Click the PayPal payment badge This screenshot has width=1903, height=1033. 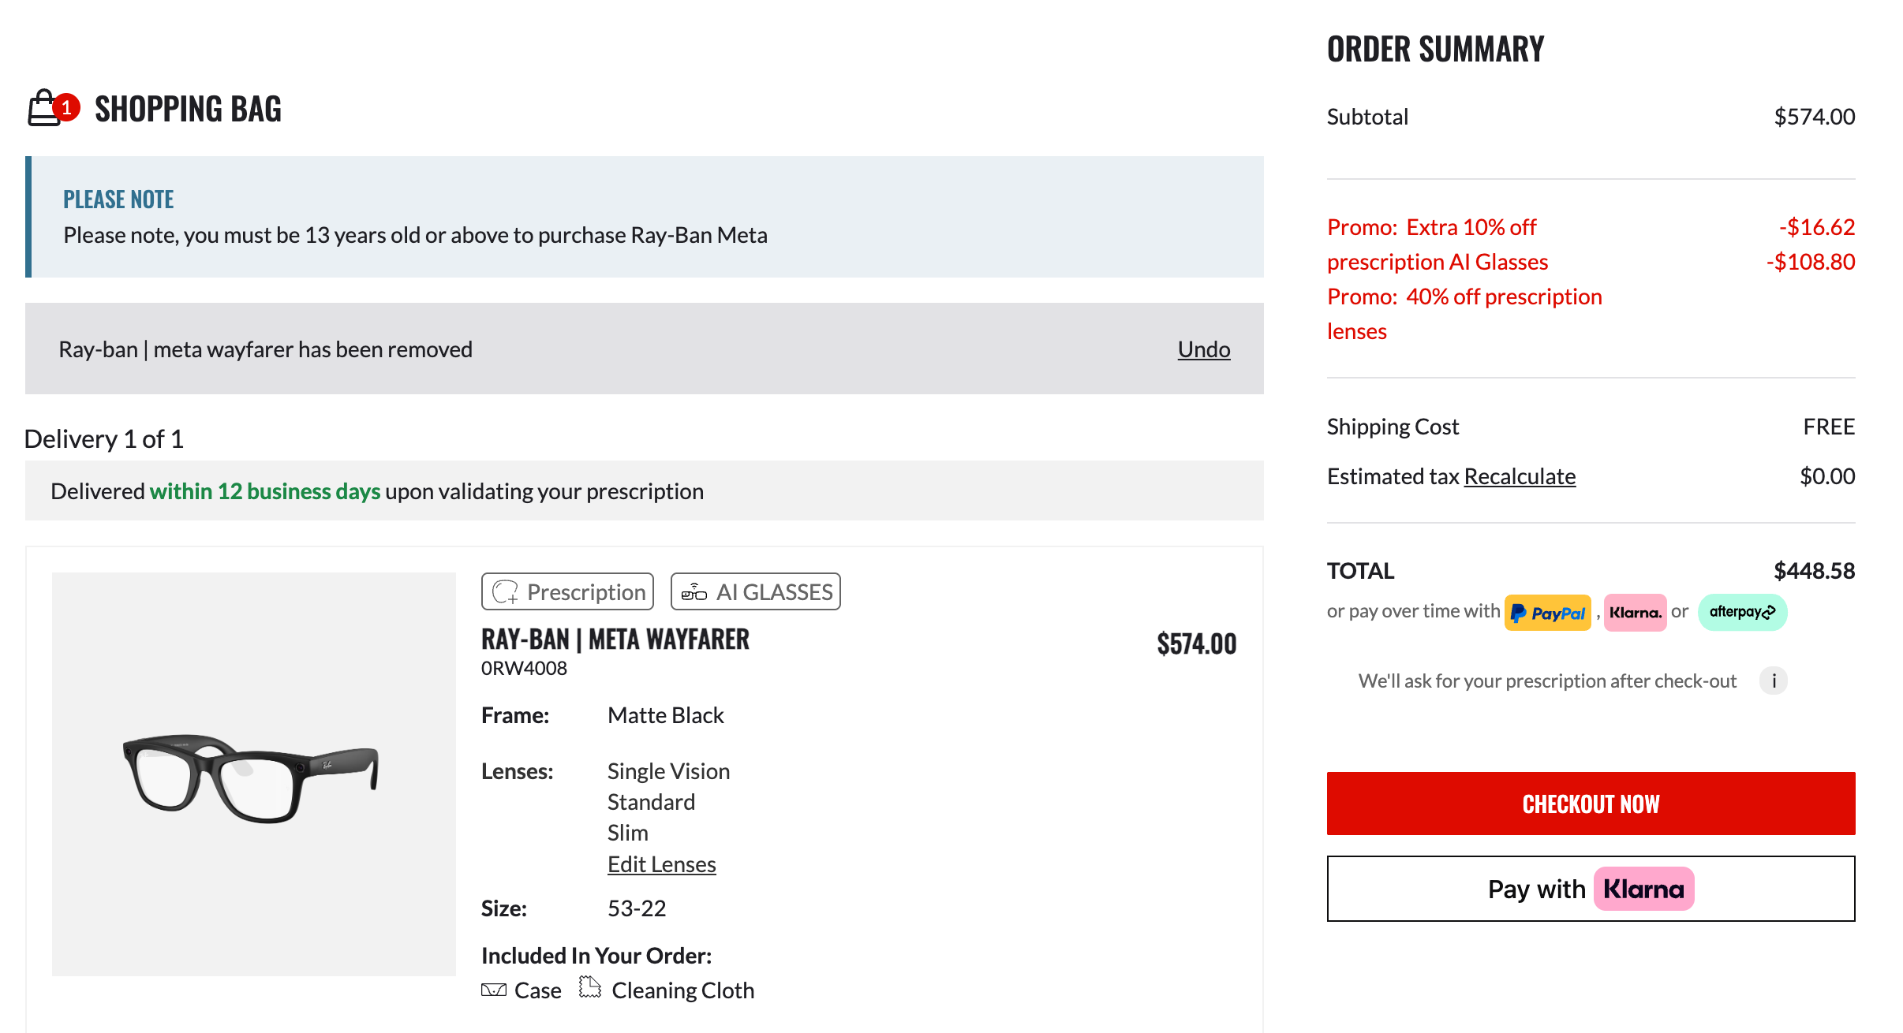coord(1547,613)
